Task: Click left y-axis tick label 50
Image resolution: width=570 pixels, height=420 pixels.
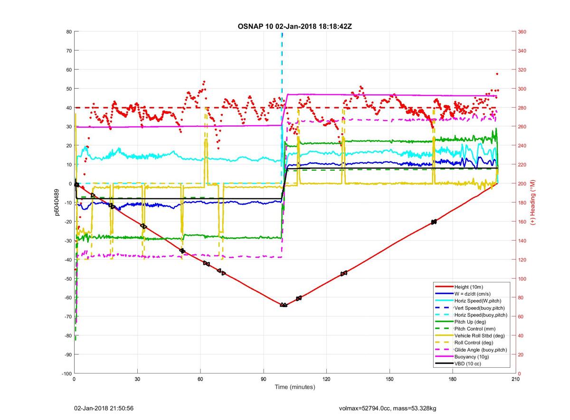Action: pyautogui.click(x=69, y=89)
